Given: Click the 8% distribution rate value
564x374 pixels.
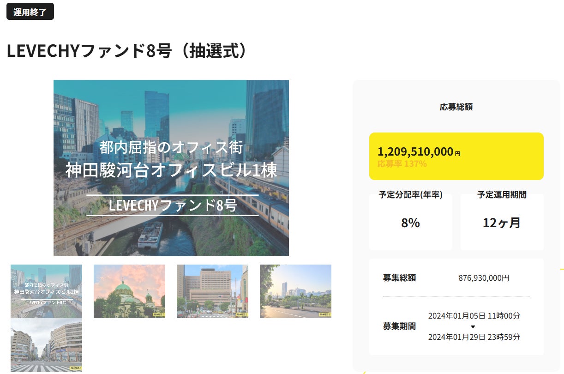Looking at the screenshot, I should tap(410, 223).
